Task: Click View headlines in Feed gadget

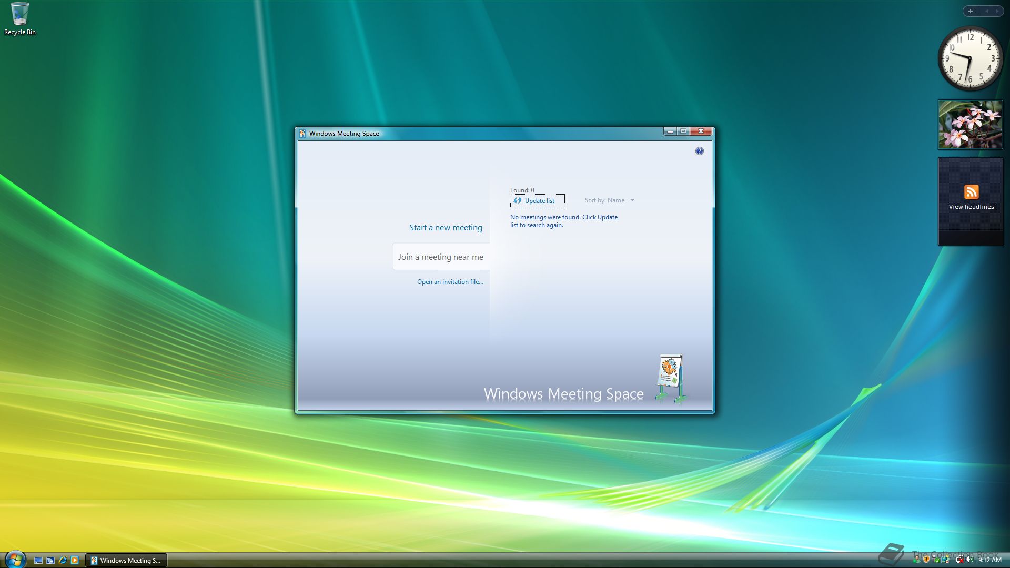Action: pos(971,207)
